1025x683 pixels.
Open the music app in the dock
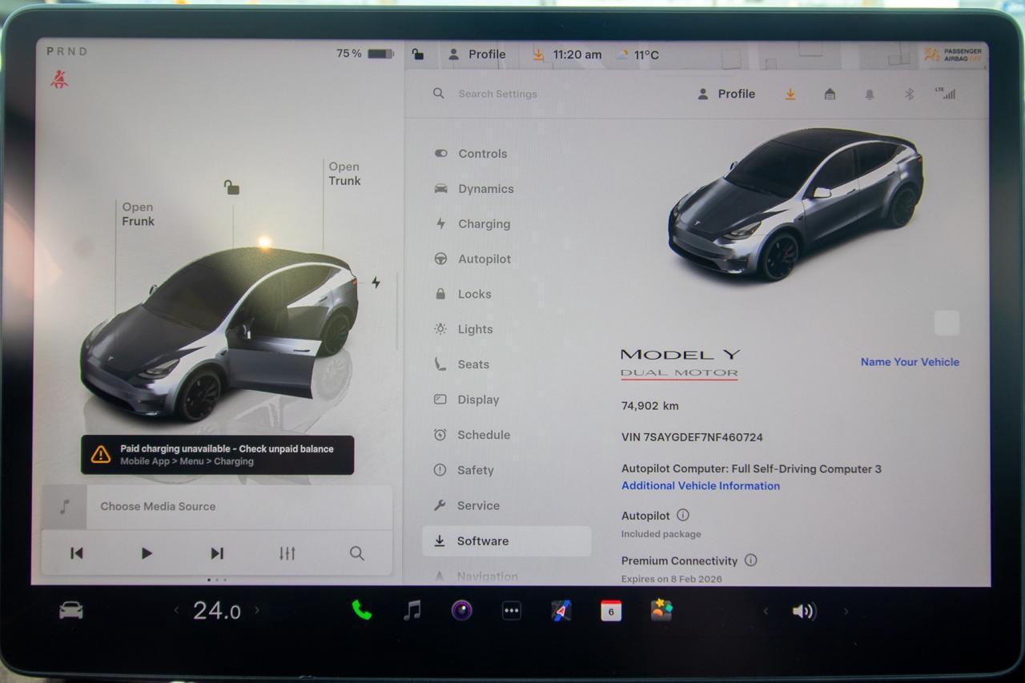point(412,610)
